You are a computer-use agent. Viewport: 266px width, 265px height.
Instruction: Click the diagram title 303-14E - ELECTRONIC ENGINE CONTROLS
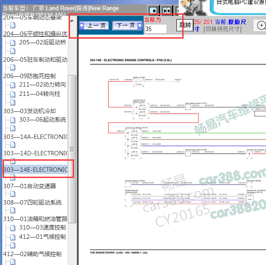click(x=131, y=60)
